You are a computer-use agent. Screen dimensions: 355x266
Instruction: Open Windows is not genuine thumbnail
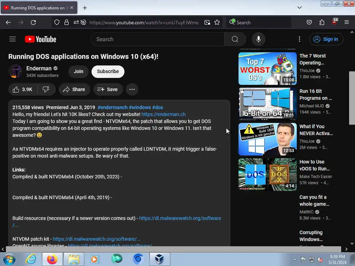[267, 139]
